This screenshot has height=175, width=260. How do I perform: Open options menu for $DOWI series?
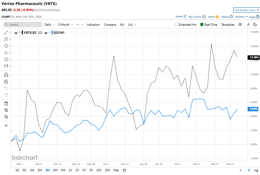tap(50, 32)
